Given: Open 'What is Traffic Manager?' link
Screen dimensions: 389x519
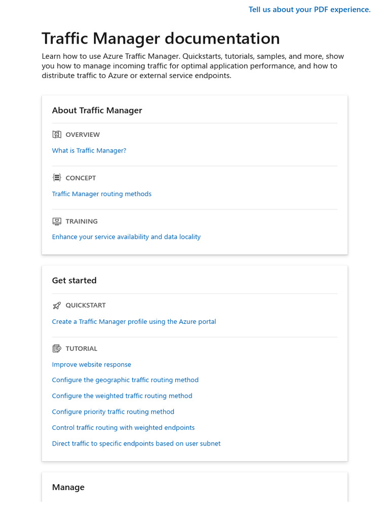Looking at the screenshot, I should (89, 151).
